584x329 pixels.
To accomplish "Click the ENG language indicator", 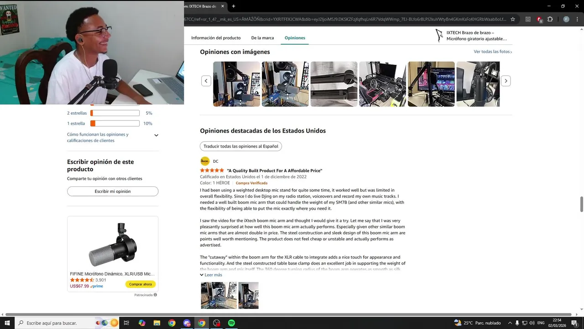I will pos(541,323).
